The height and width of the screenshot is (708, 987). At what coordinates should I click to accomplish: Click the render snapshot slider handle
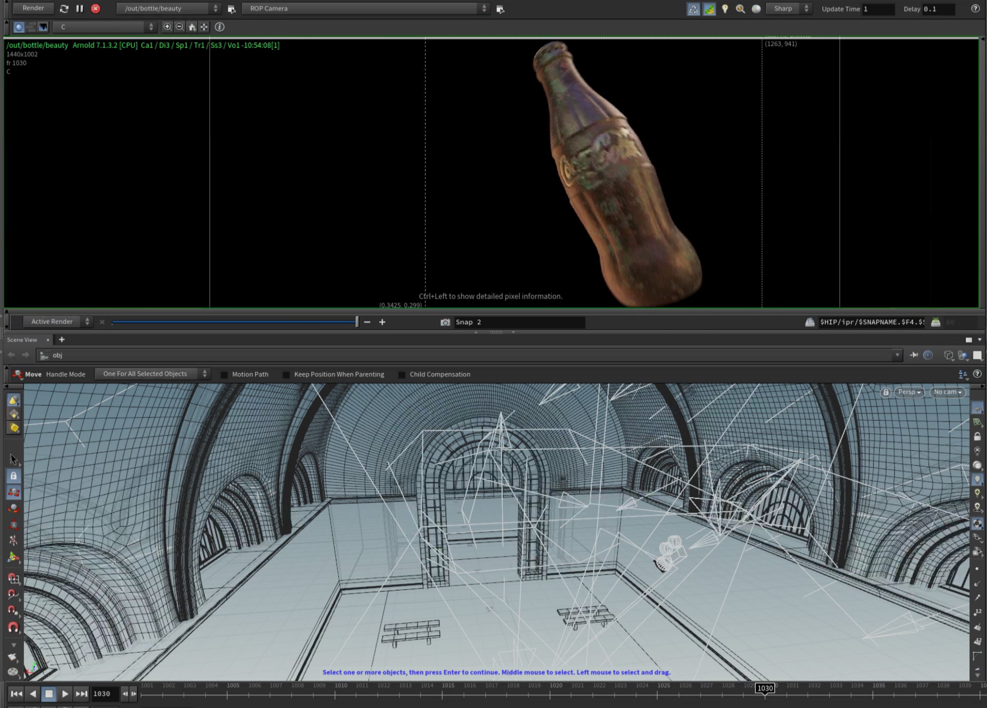[x=357, y=322]
